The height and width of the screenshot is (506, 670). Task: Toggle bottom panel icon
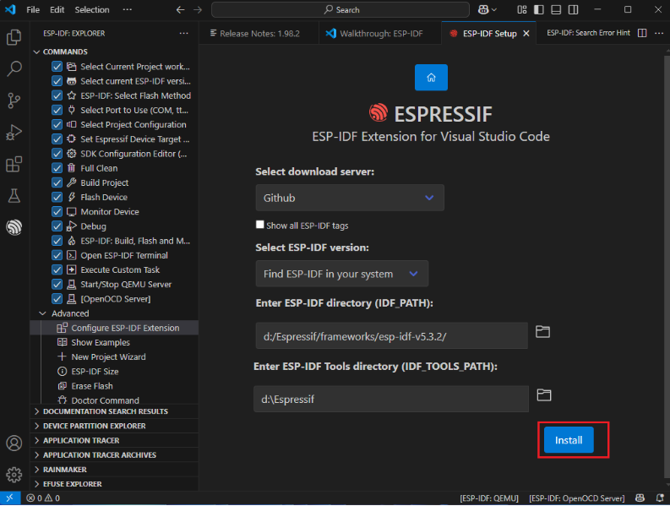[x=556, y=10]
